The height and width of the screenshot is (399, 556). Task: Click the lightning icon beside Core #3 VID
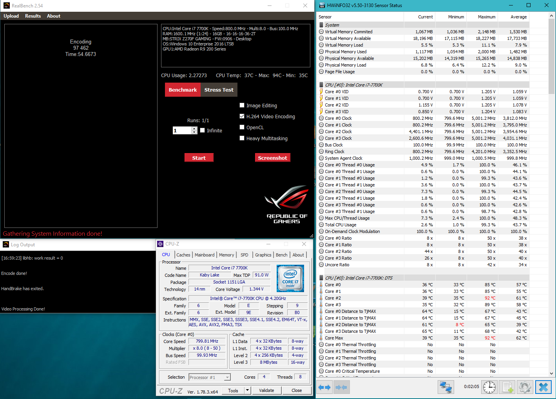[321, 112]
